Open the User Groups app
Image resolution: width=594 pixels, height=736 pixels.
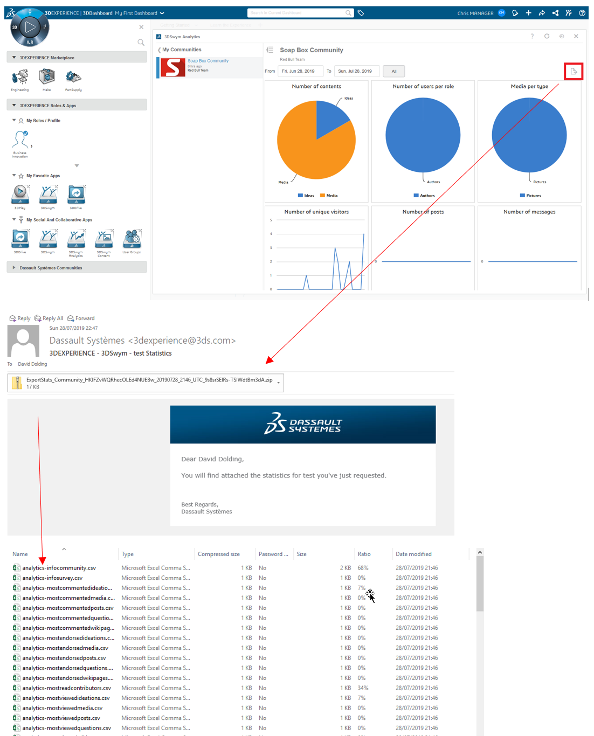(x=132, y=239)
